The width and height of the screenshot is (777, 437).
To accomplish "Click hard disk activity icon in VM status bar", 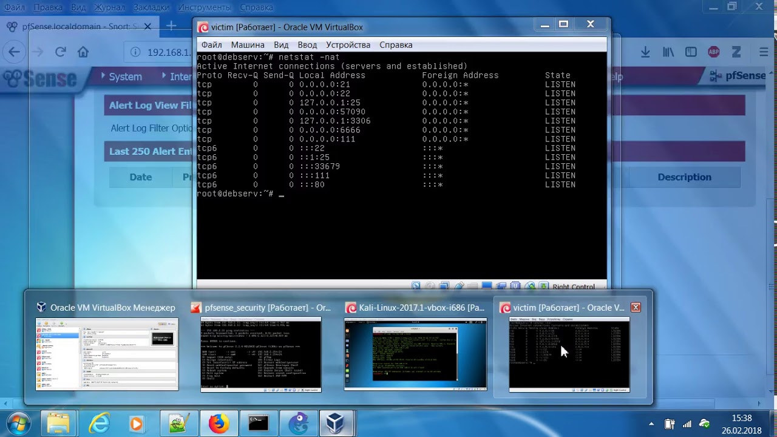I will 416,286.
